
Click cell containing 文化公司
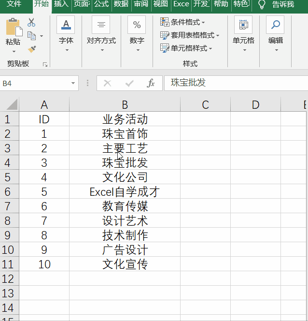[125, 177]
